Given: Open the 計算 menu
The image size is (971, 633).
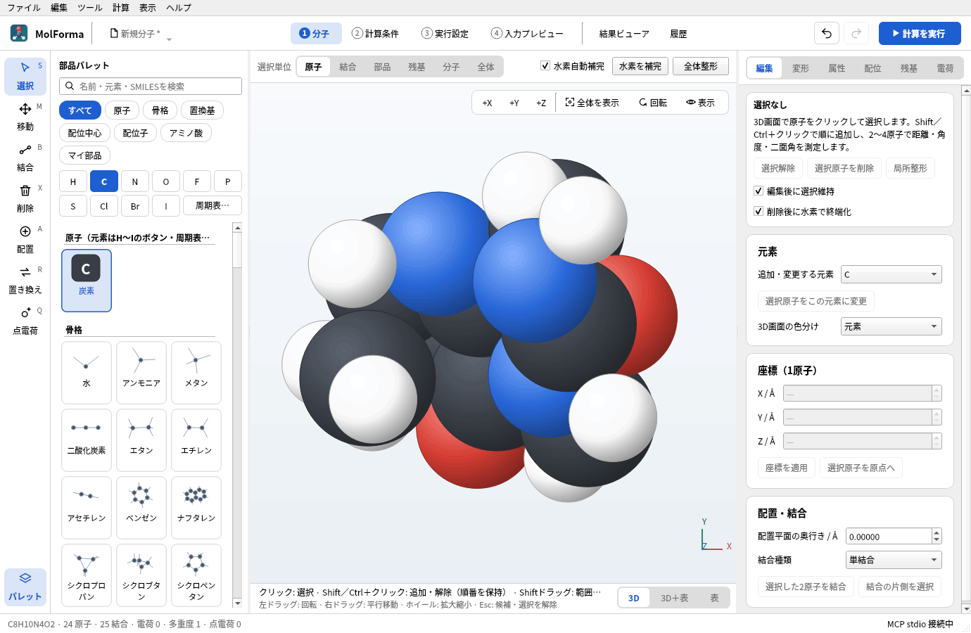Looking at the screenshot, I should point(121,8).
